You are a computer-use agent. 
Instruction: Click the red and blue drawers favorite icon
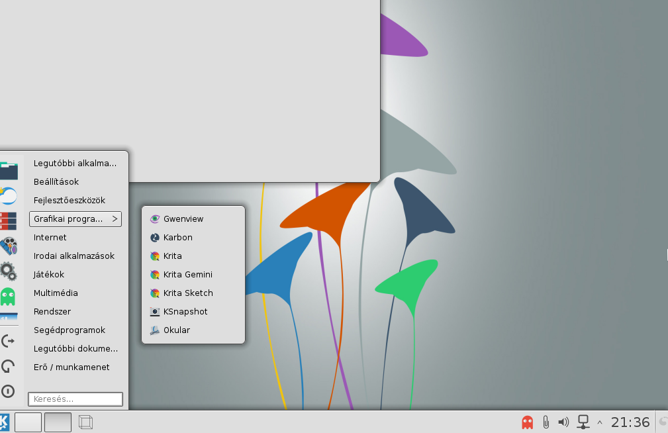(8, 221)
